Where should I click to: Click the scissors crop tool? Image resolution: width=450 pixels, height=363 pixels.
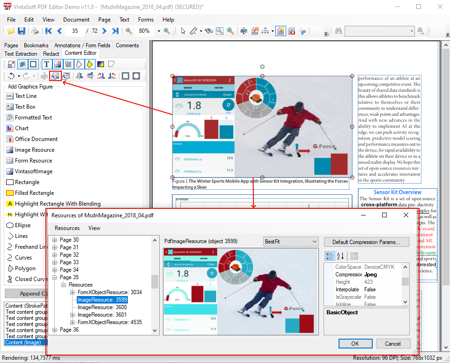coord(302,31)
